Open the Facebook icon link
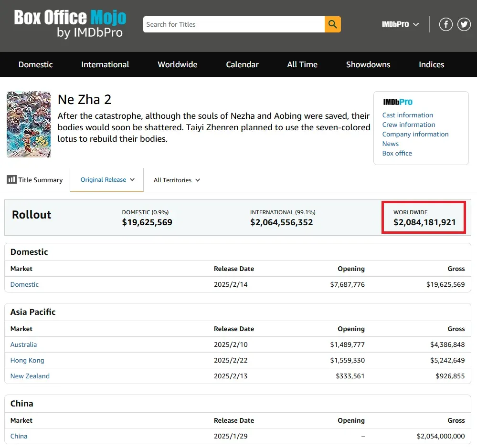 point(445,24)
